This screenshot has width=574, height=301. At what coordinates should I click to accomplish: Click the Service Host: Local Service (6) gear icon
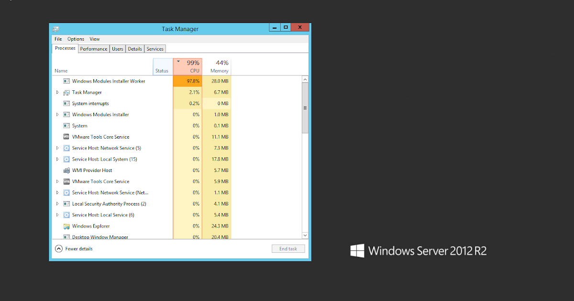pyautogui.click(x=66, y=215)
